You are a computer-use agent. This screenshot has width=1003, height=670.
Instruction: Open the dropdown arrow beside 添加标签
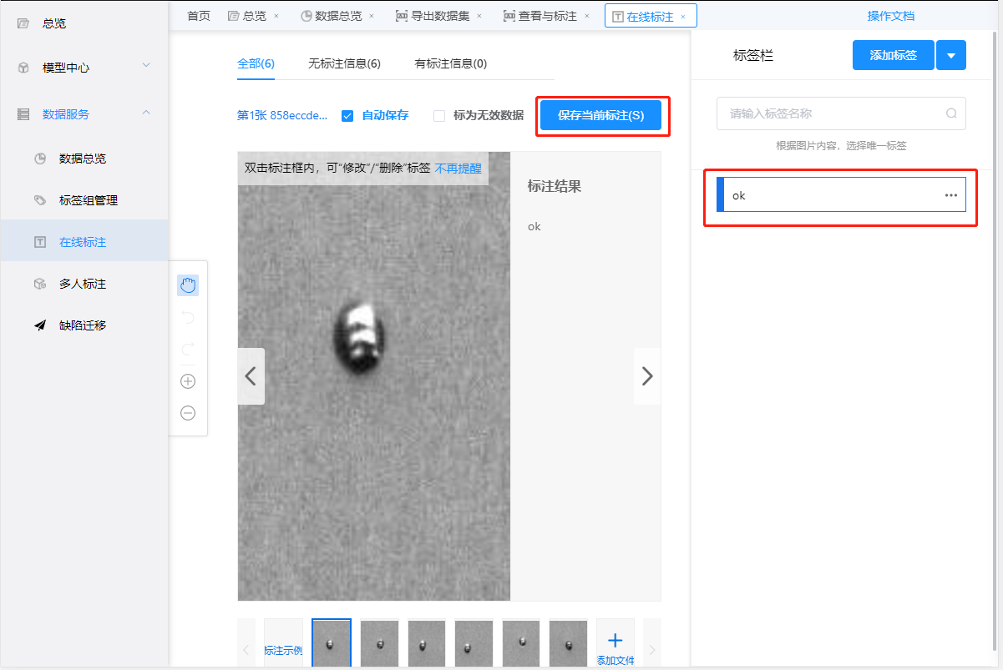tap(951, 55)
